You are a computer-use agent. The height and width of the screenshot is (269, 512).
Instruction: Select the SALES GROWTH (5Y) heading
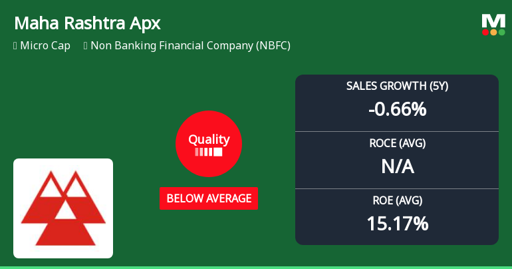pos(397,86)
